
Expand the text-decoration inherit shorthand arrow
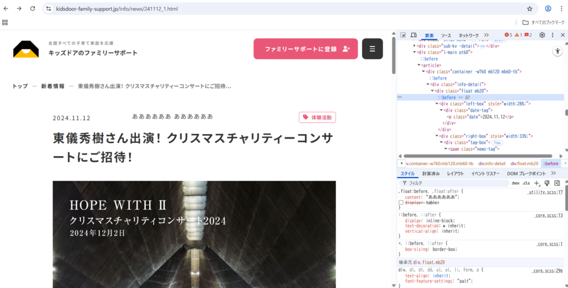point(444,226)
